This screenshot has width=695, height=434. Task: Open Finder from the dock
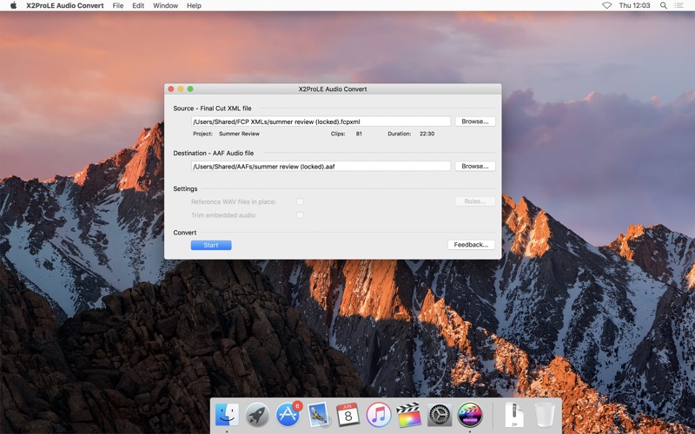(x=227, y=415)
